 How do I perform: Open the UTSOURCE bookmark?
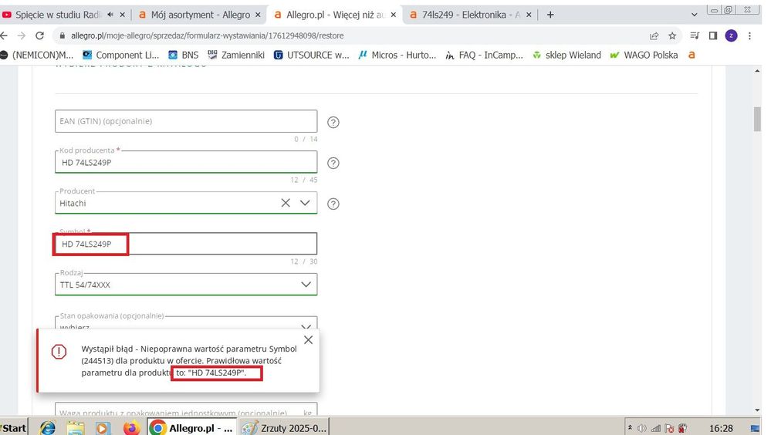(x=311, y=55)
